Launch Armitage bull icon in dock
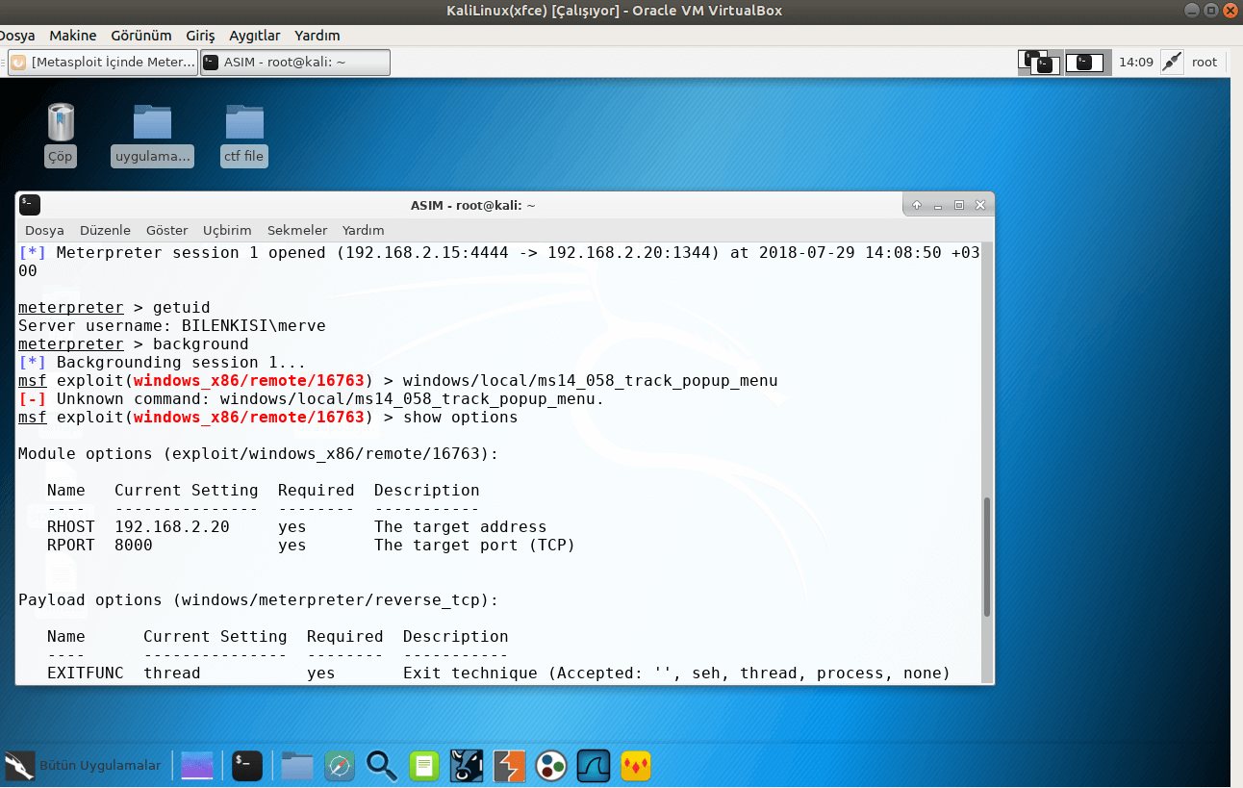The image size is (1243, 788). pos(467,766)
